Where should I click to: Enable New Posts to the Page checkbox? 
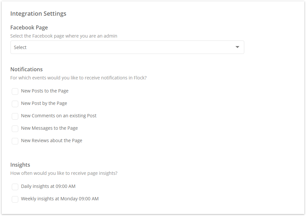[x=15, y=91]
